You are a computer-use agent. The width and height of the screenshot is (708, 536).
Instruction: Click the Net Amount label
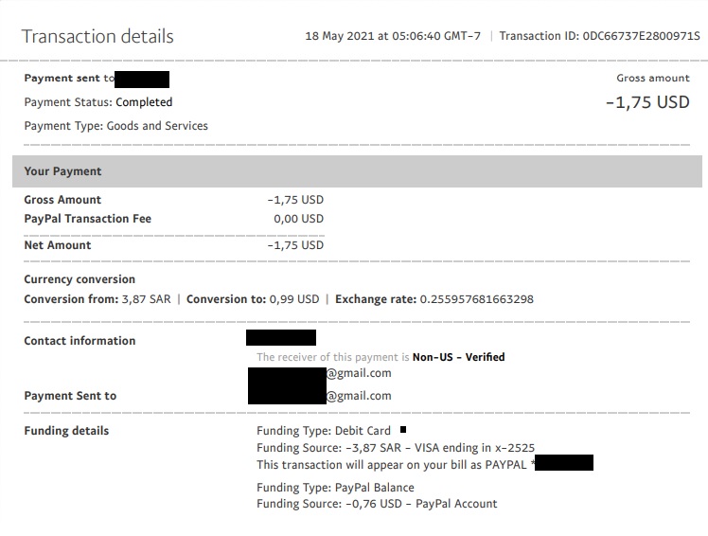58,245
